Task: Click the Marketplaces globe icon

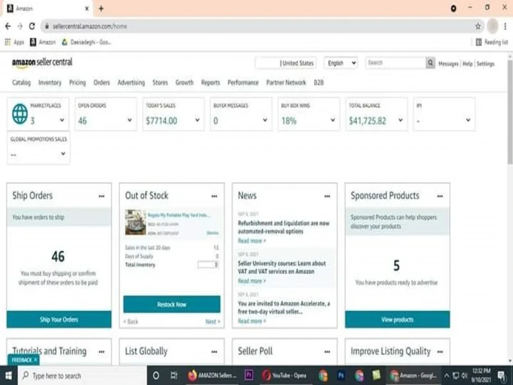Action: 20,114
